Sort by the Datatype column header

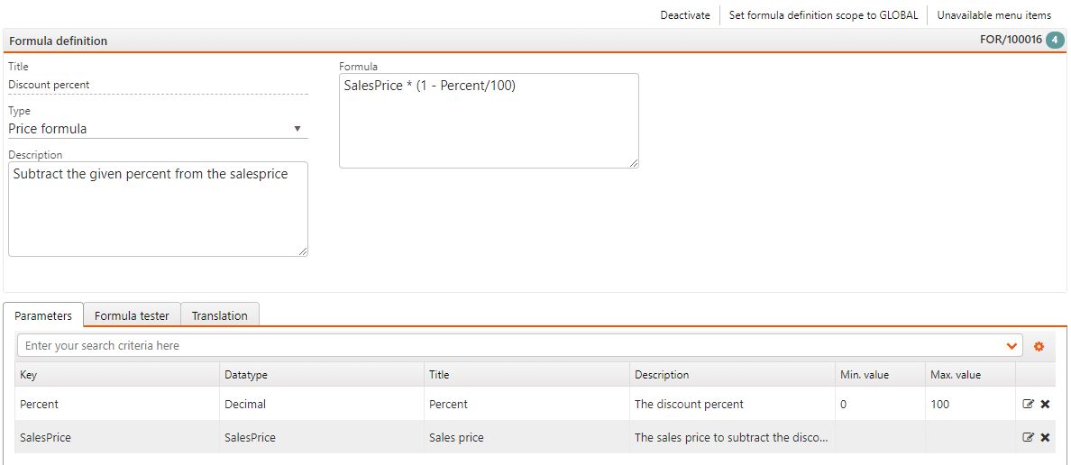(246, 375)
